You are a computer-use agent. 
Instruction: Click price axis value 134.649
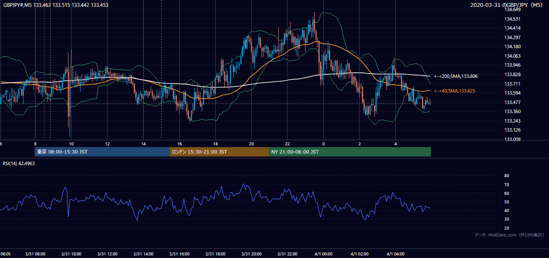pos(512,9)
